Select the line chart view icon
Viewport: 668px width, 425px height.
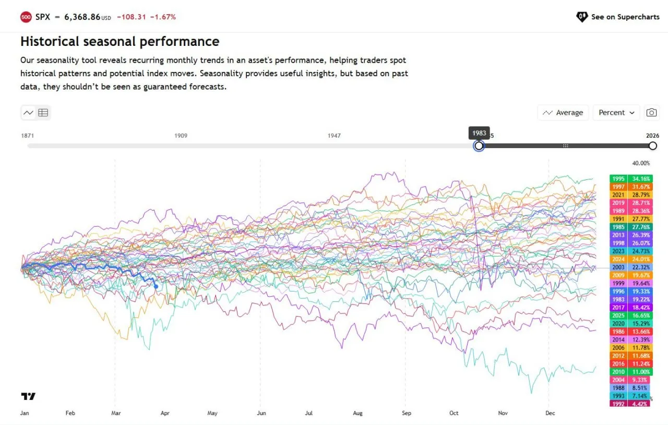click(x=28, y=112)
